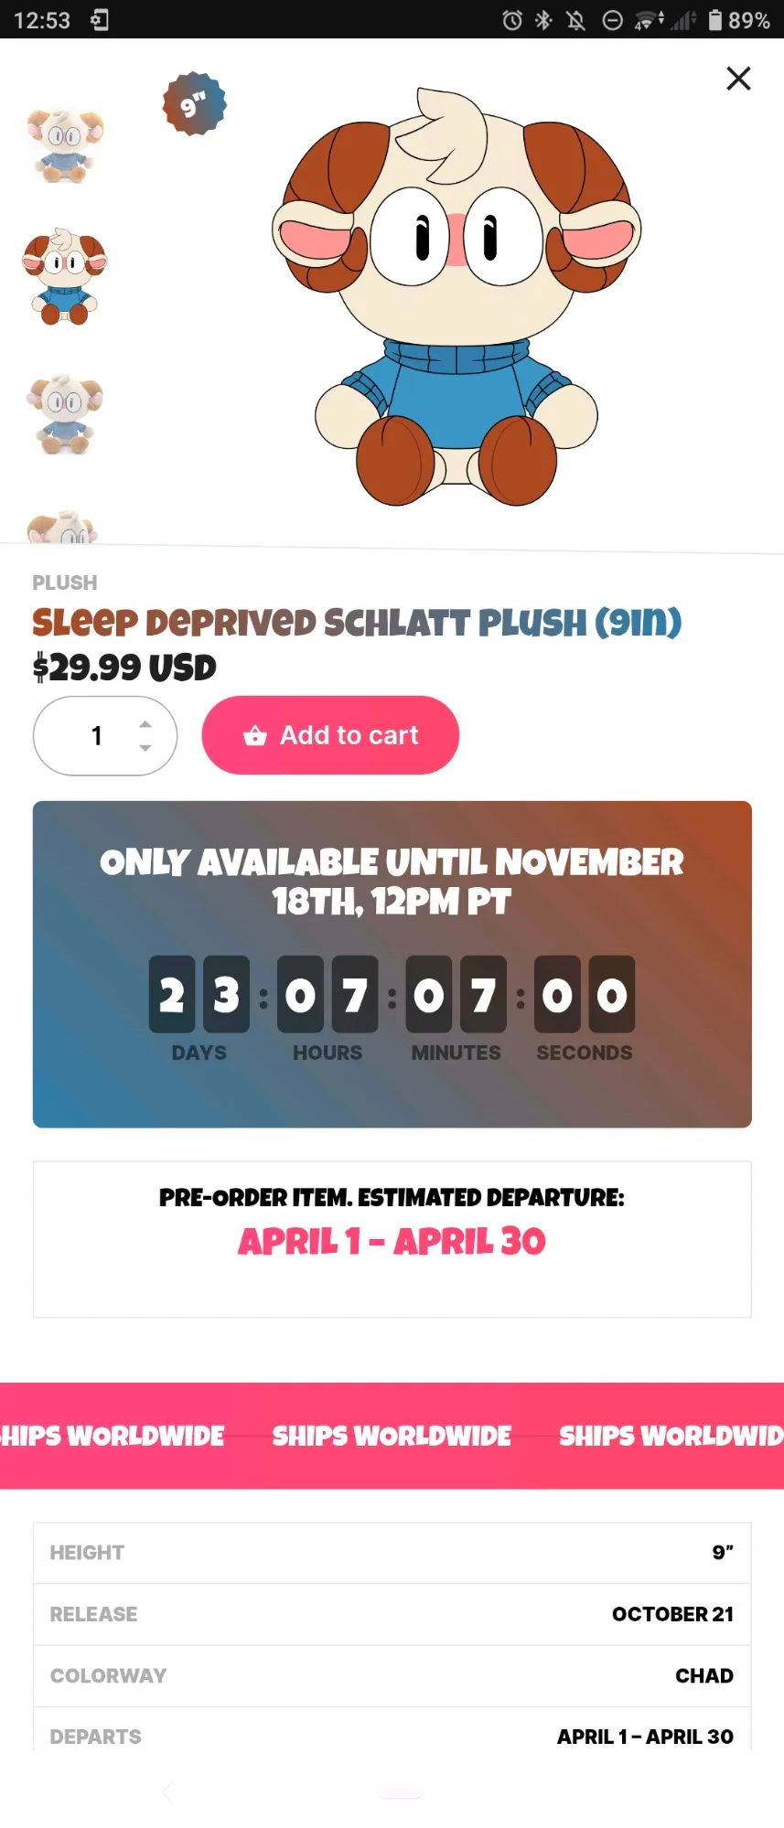Increase quantity with the up arrow
This screenshot has width=784, height=1828.
click(145, 723)
